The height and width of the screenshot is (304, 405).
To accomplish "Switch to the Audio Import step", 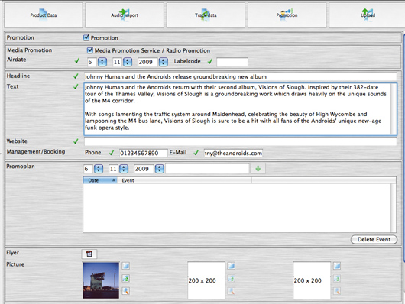I will [x=125, y=15].
